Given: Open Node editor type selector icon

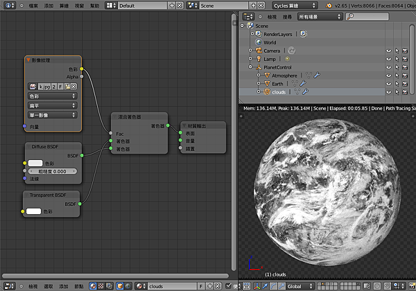Looking at the screenshot, I should (10, 286).
